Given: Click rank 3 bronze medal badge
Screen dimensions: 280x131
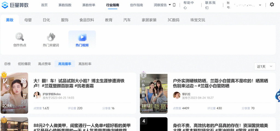Looking at the screenshot, I should coord(4,120).
